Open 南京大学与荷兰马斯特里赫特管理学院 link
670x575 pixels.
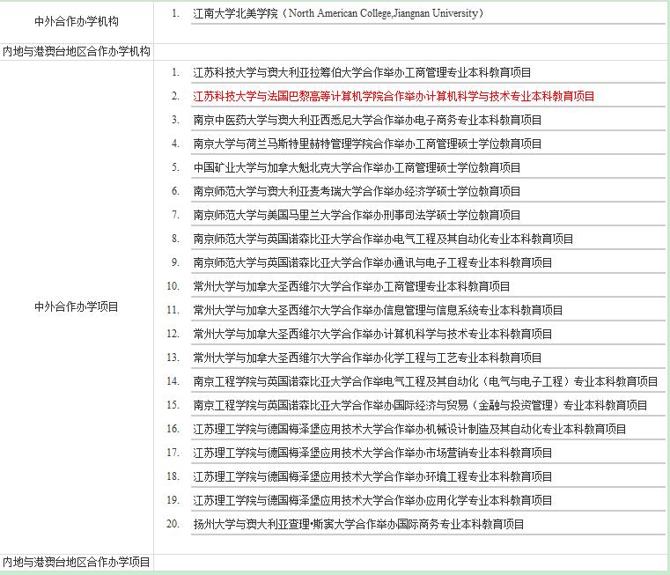(367, 144)
